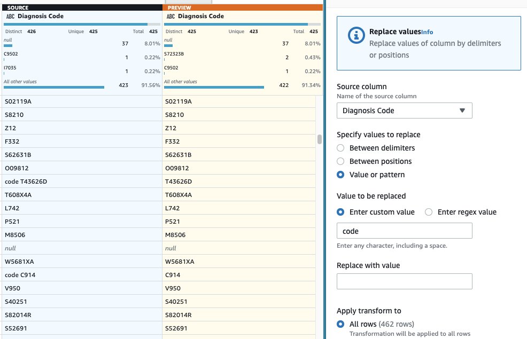Click preview cell C914

(x=239, y=275)
